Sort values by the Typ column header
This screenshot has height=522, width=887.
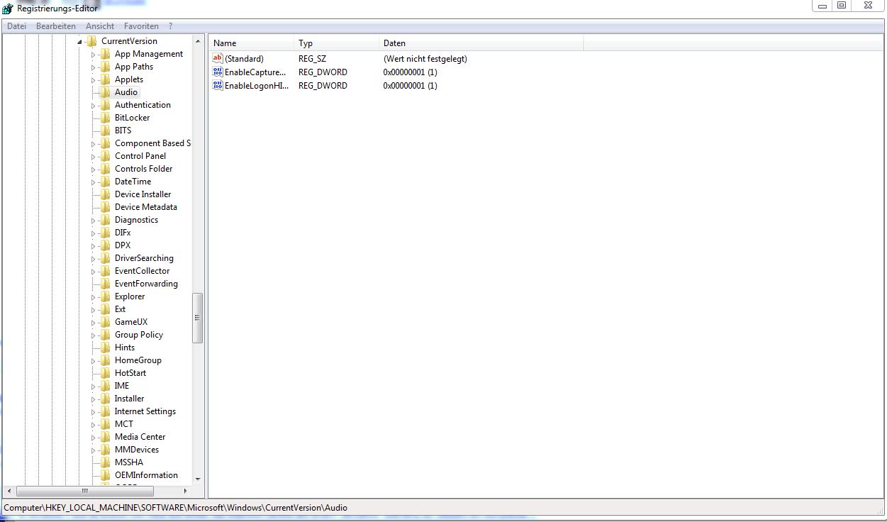click(x=336, y=43)
